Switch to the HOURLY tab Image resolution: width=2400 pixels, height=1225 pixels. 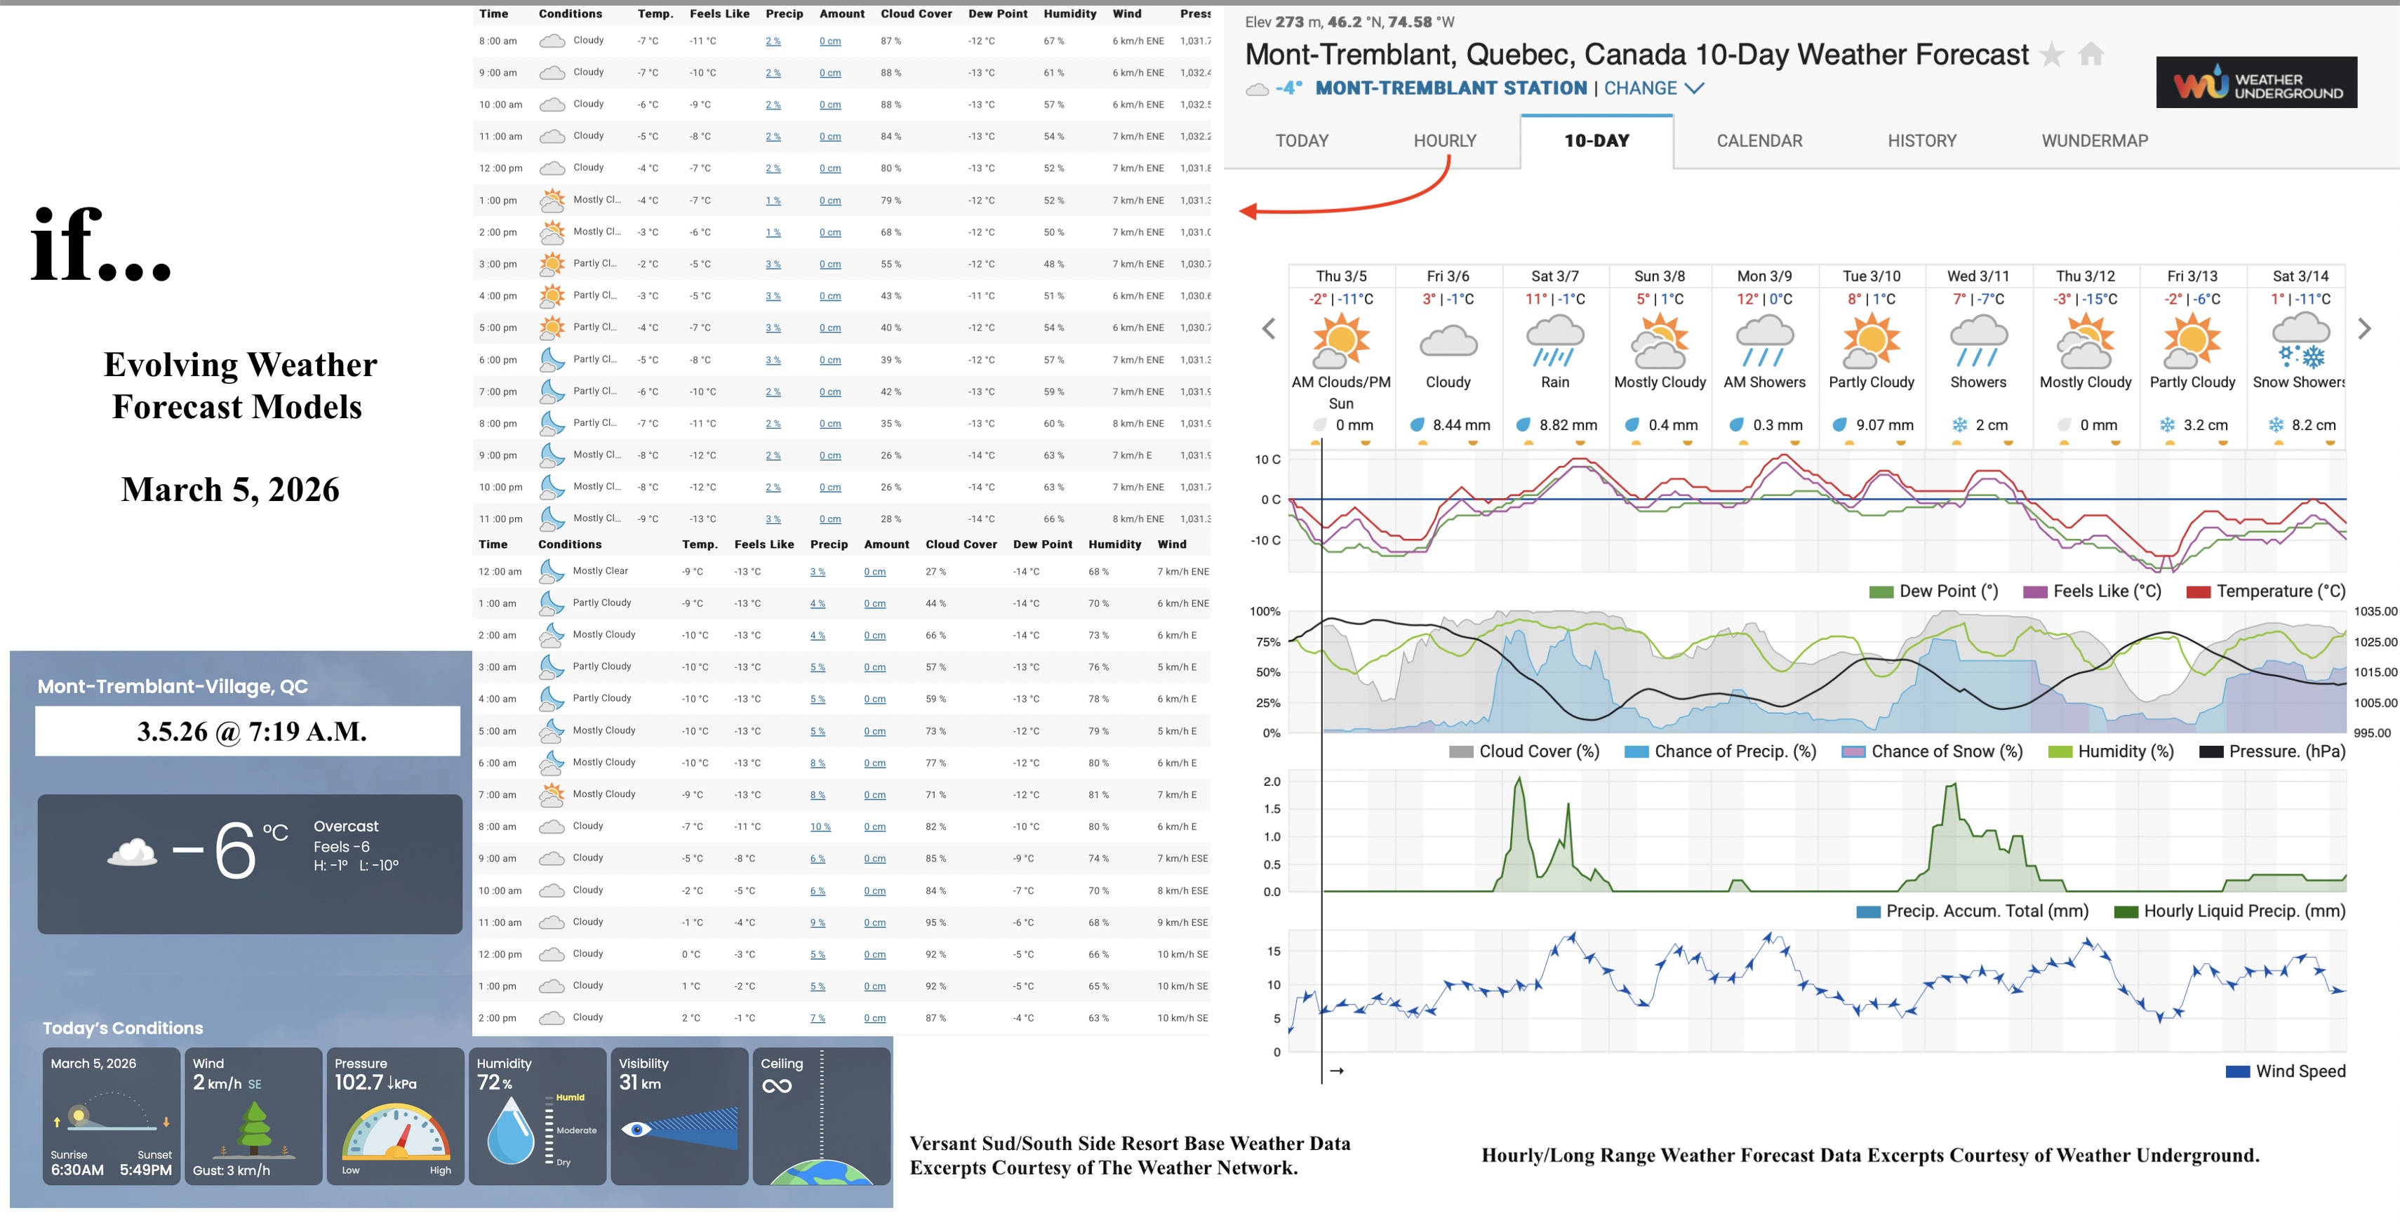point(1445,140)
